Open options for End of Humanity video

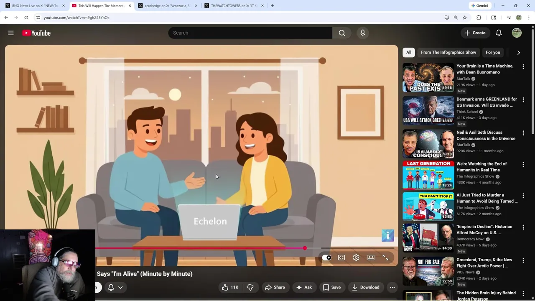point(523,165)
